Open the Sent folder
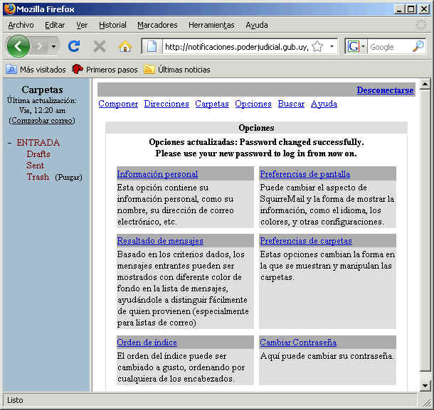 tap(35, 166)
